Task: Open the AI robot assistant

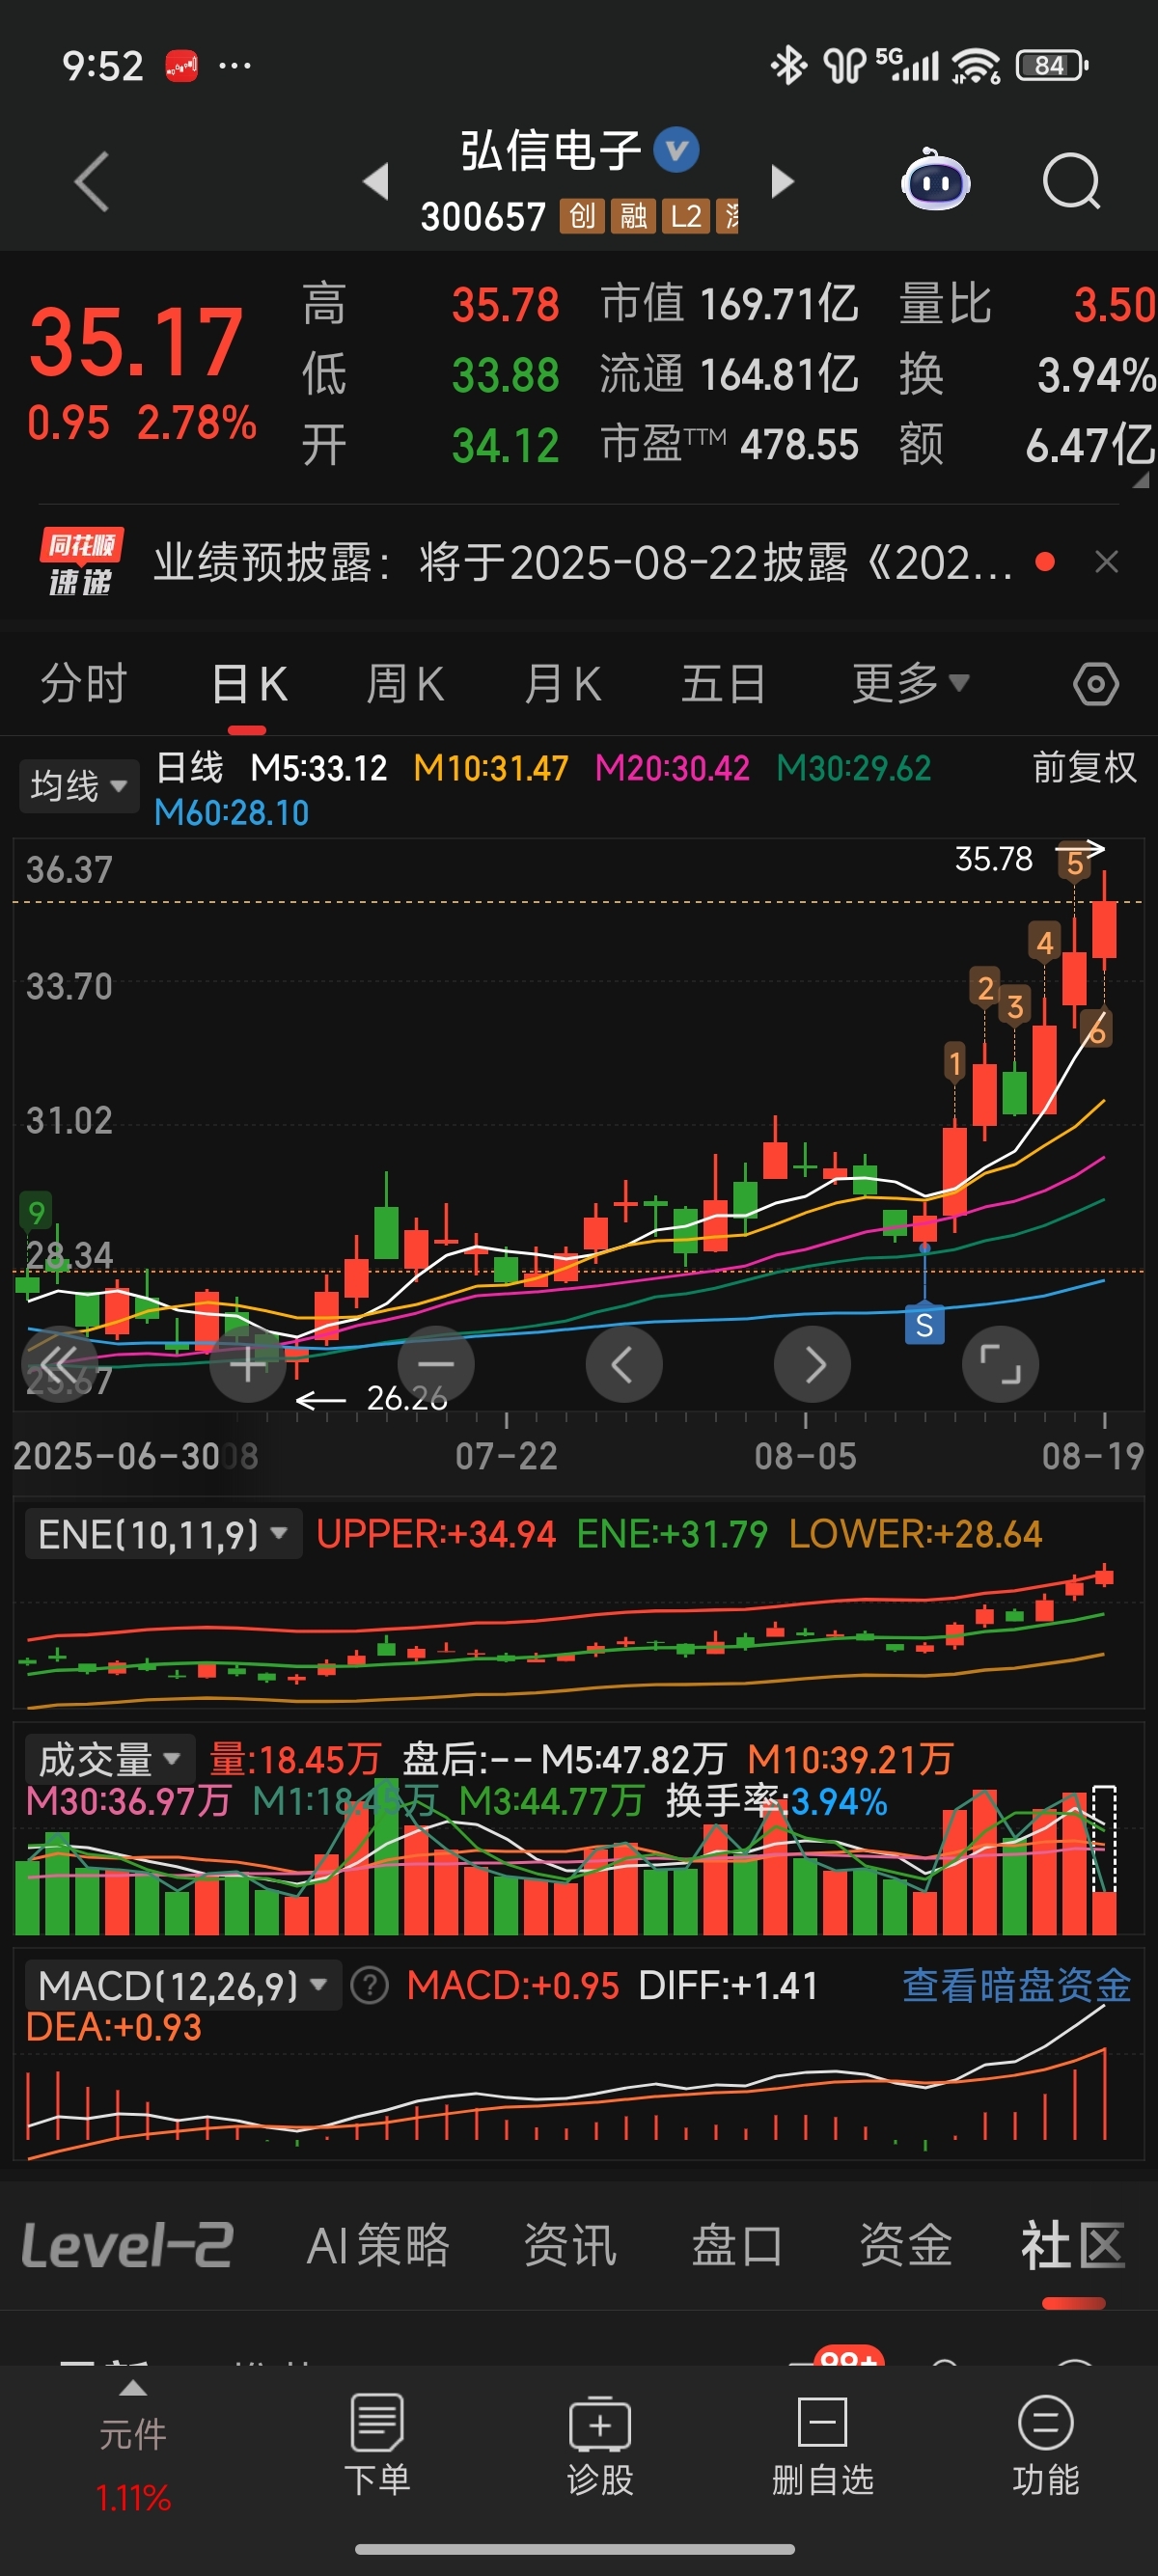Action: (x=936, y=181)
